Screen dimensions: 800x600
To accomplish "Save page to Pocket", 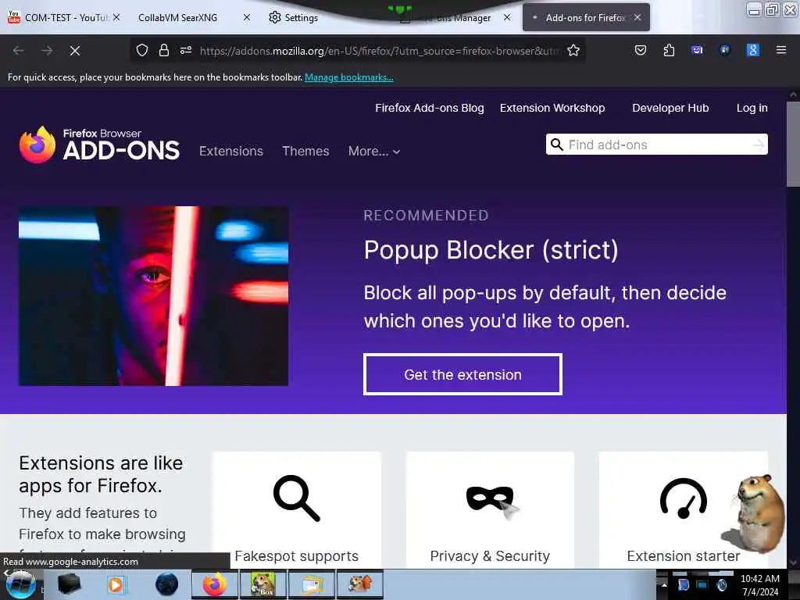I will tap(641, 50).
